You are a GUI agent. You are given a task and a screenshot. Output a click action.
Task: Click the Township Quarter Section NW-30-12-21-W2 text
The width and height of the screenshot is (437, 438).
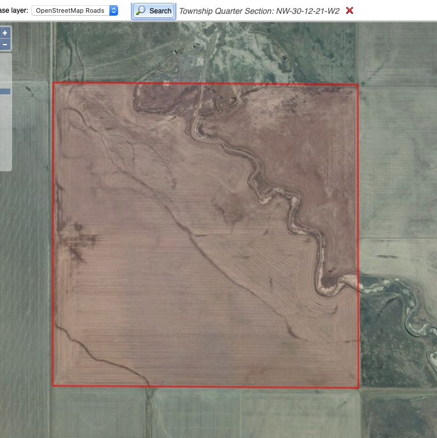pos(259,11)
